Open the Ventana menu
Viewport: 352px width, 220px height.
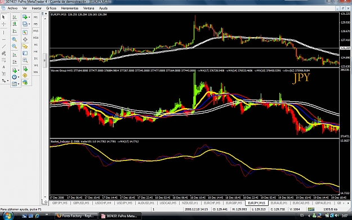tap(88, 8)
